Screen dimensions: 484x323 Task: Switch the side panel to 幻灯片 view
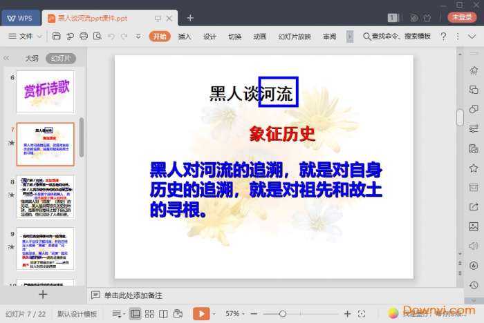click(61, 58)
